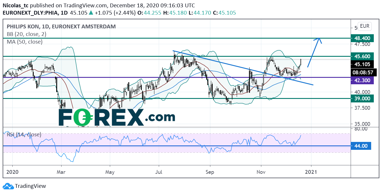The image size is (382, 194).
Task: Click the purple 42.300 level label
Action: tap(362, 80)
